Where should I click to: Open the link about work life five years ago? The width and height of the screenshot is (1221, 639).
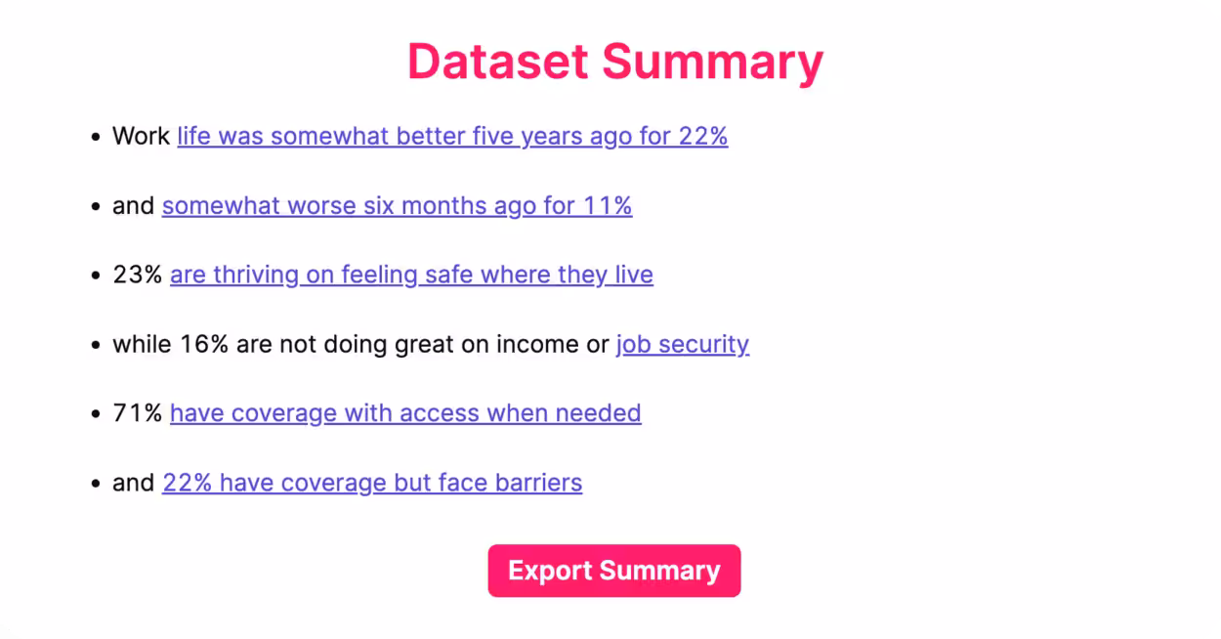[451, 136]
